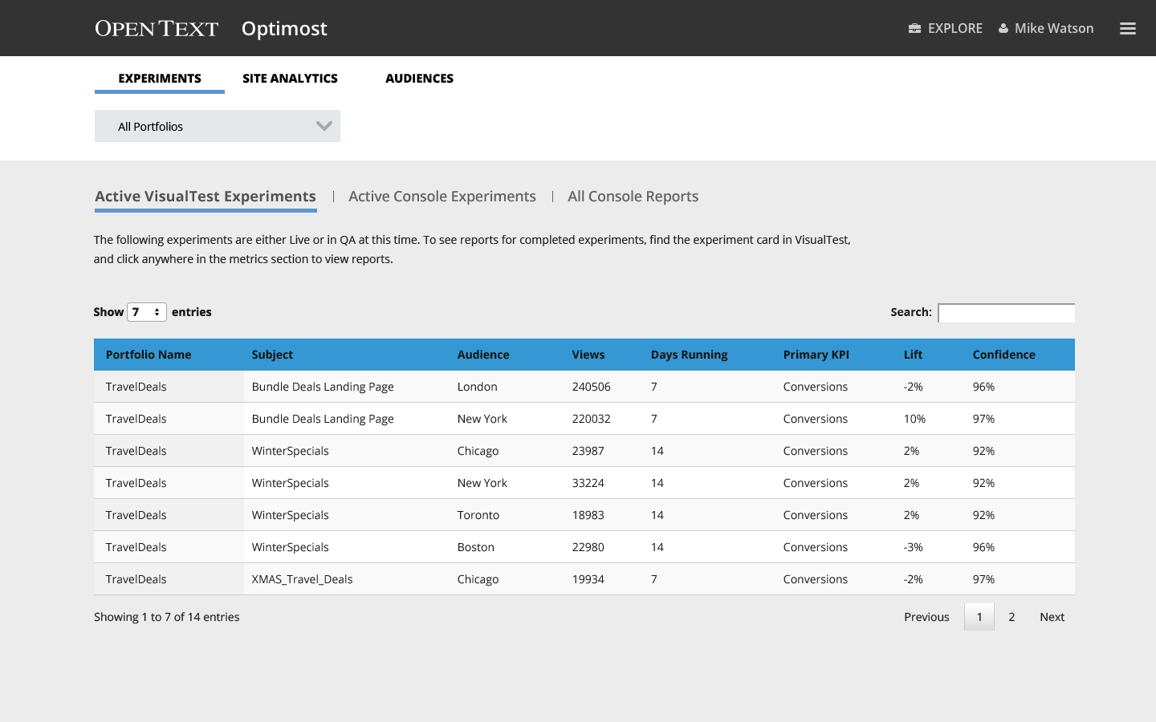1156x722 pixels.
Task: Click the Search input field
Action: pos(1007,313)
